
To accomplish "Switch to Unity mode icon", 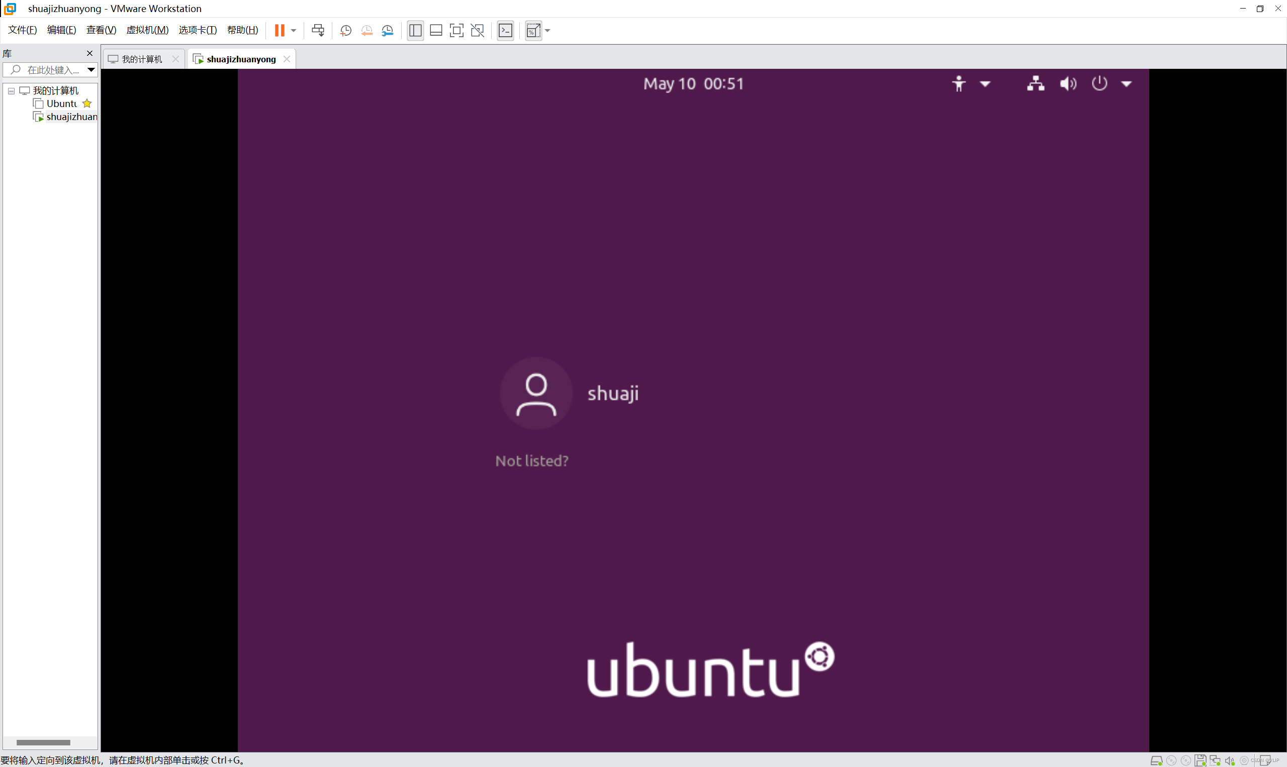I will point(478,31).
